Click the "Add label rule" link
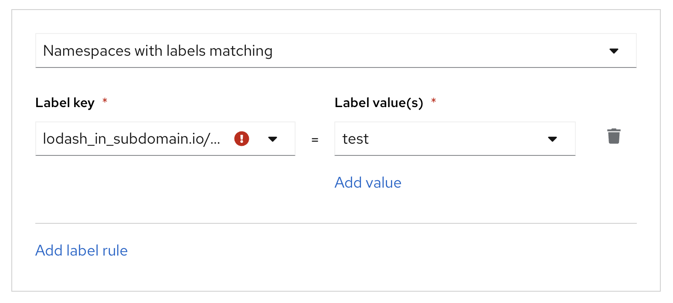 click(x=82, y=251)
